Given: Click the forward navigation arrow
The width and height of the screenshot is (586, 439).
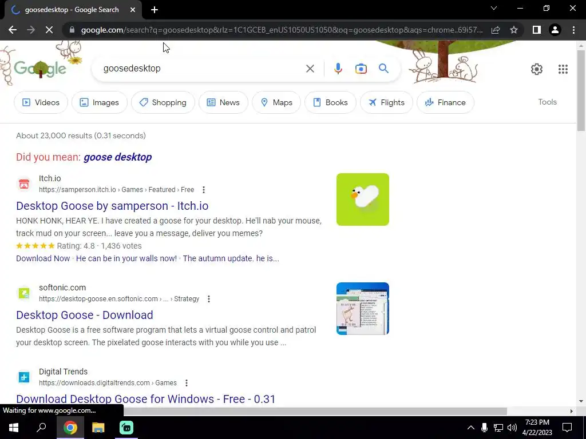Looking at the screenshot, I should coord(31,30).
